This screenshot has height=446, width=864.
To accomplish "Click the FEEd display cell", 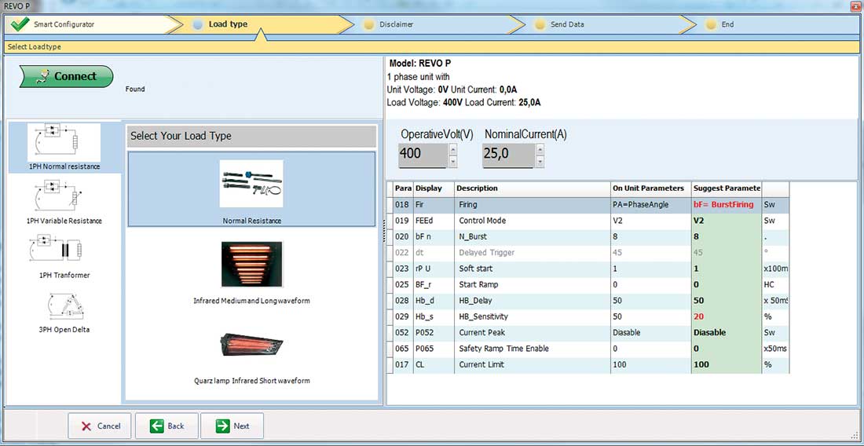I will [x=434, y=220].
